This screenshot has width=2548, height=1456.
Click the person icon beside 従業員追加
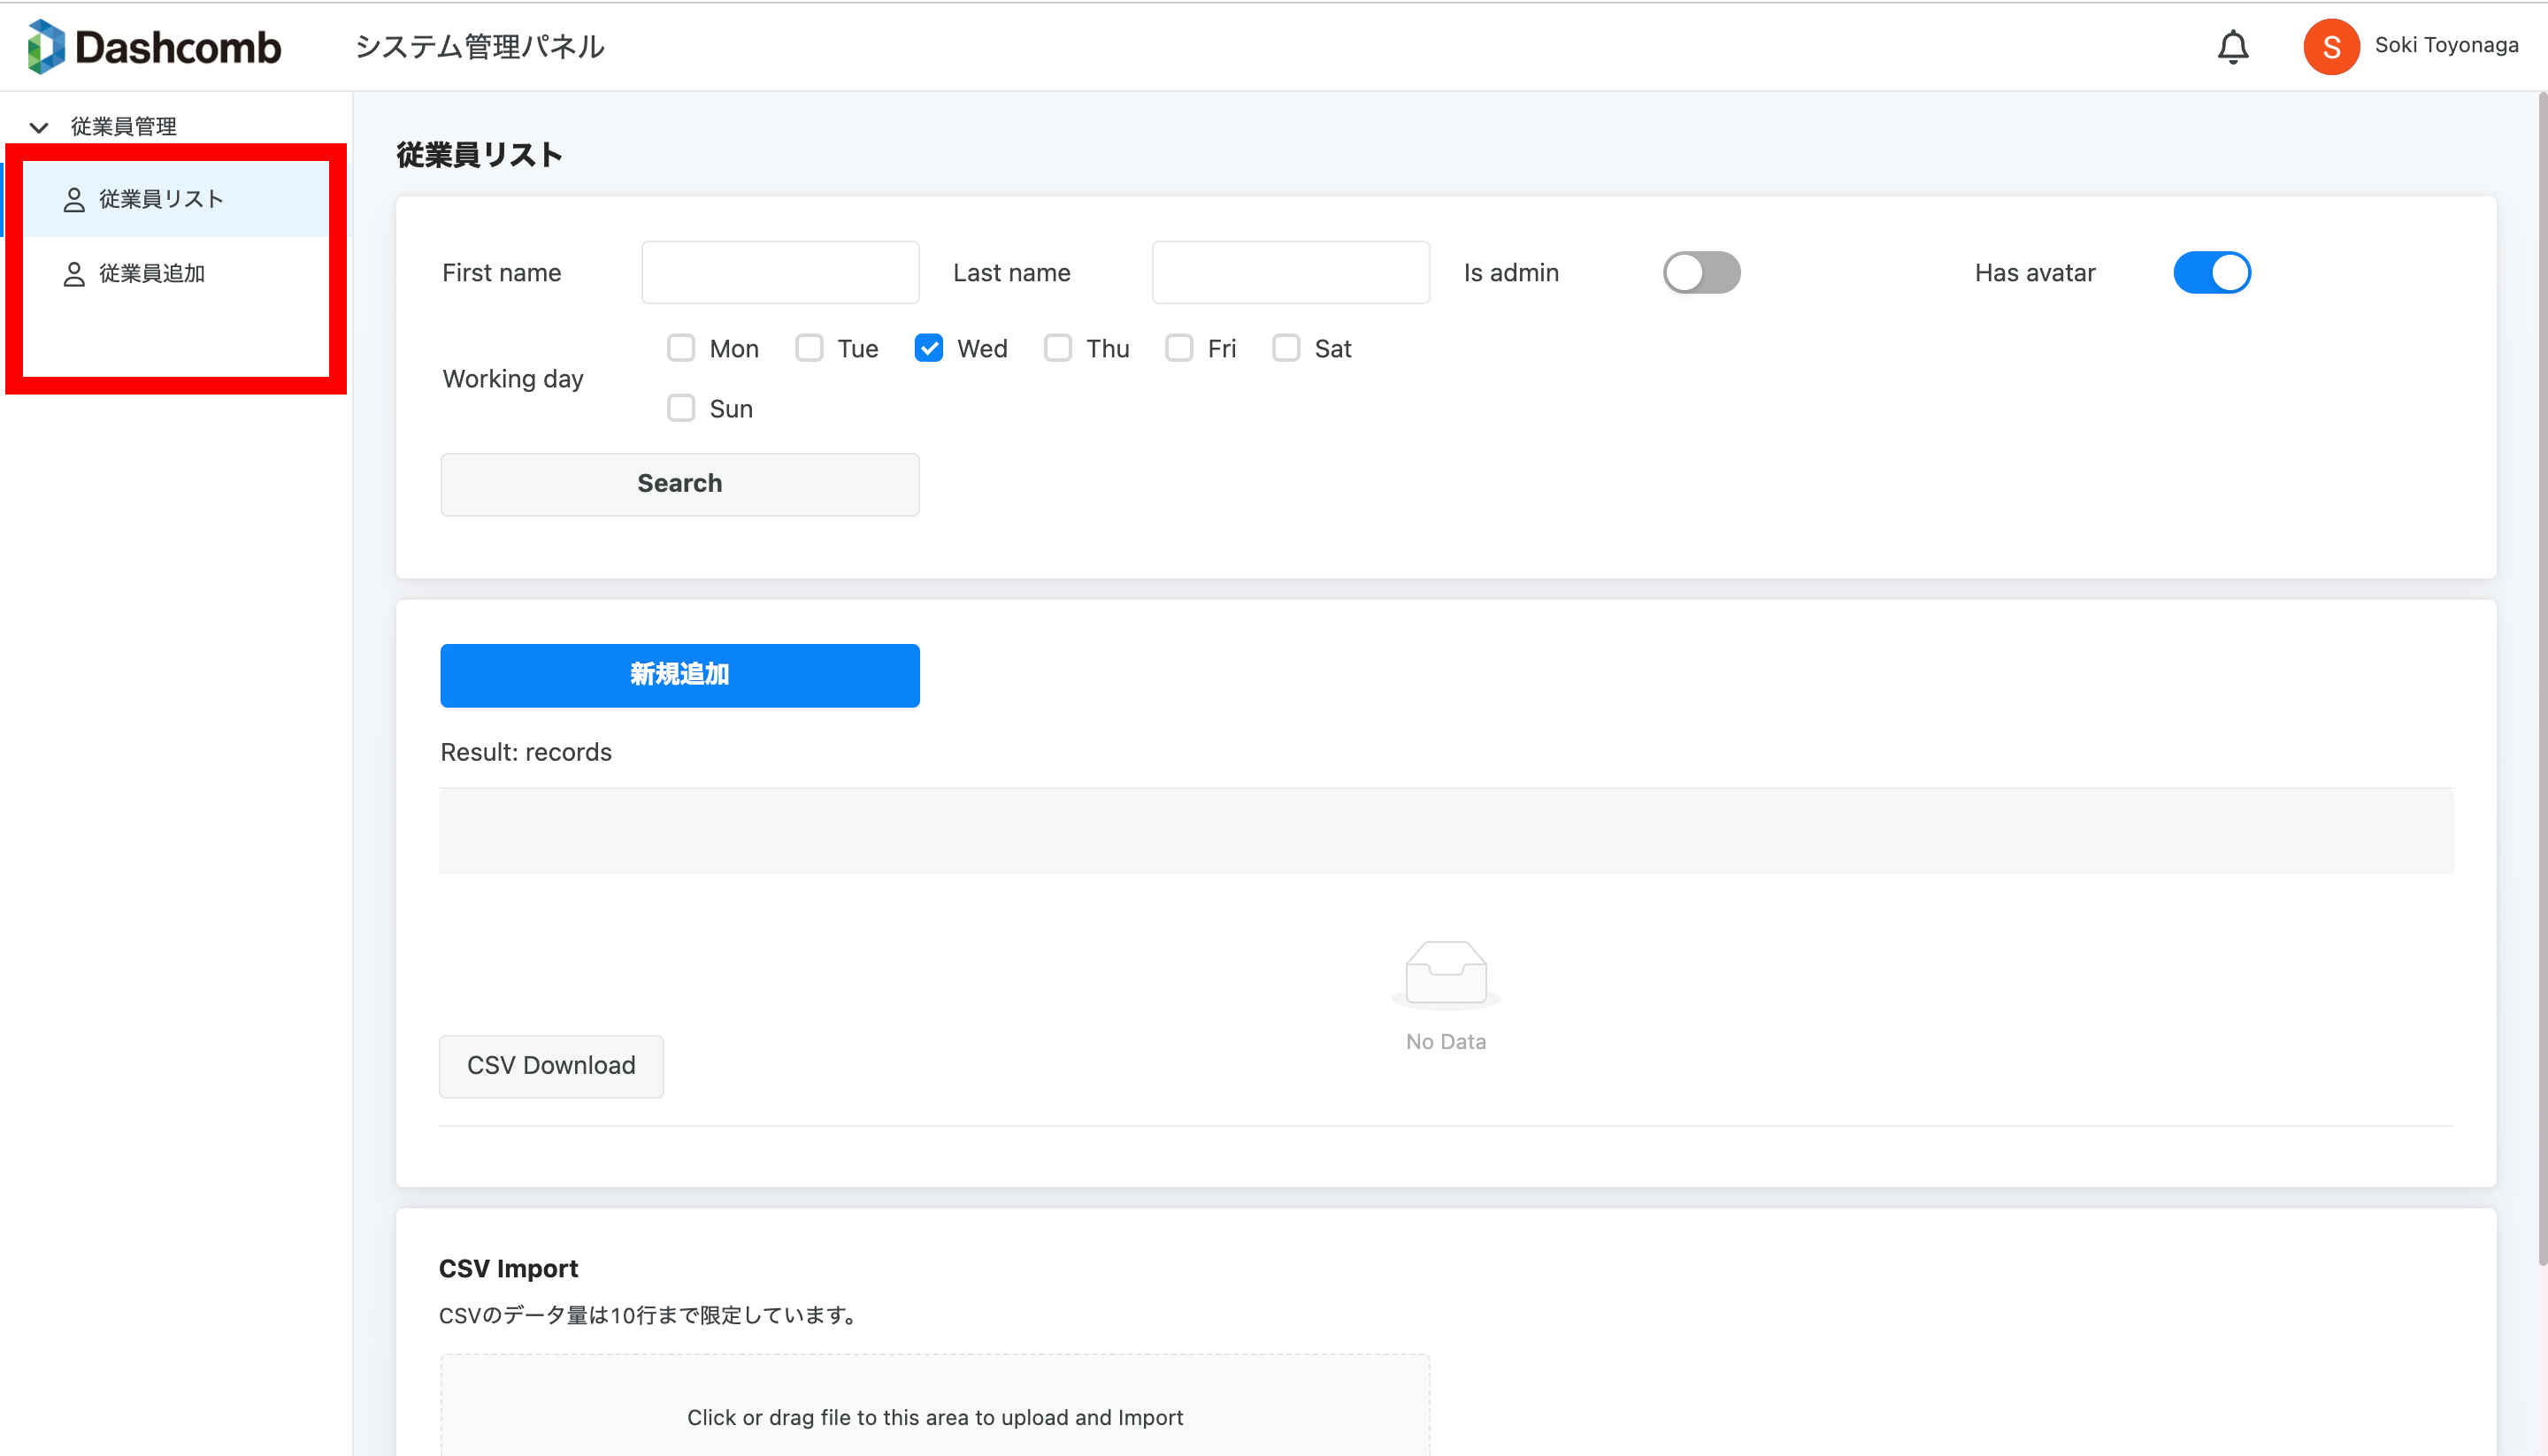point(74,274)
